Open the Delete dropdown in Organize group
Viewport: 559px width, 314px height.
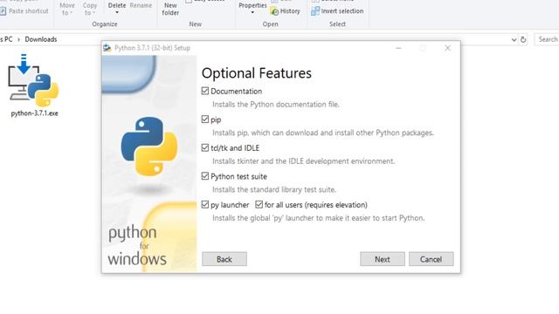coord(117,12)
